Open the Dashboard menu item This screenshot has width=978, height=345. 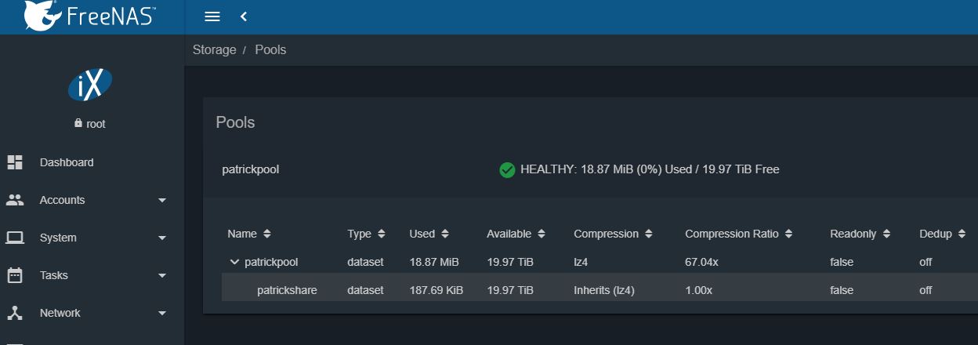click(67, 162)
